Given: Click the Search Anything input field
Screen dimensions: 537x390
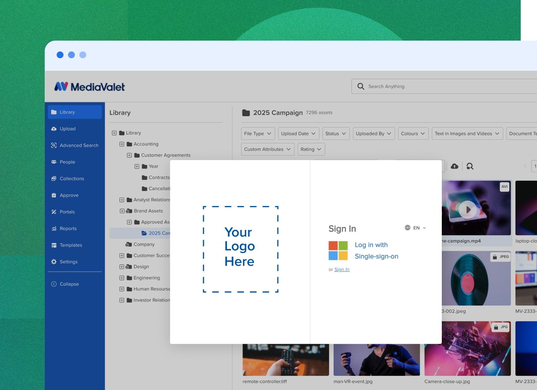Looking at the screenshot, I should (447, 87).
